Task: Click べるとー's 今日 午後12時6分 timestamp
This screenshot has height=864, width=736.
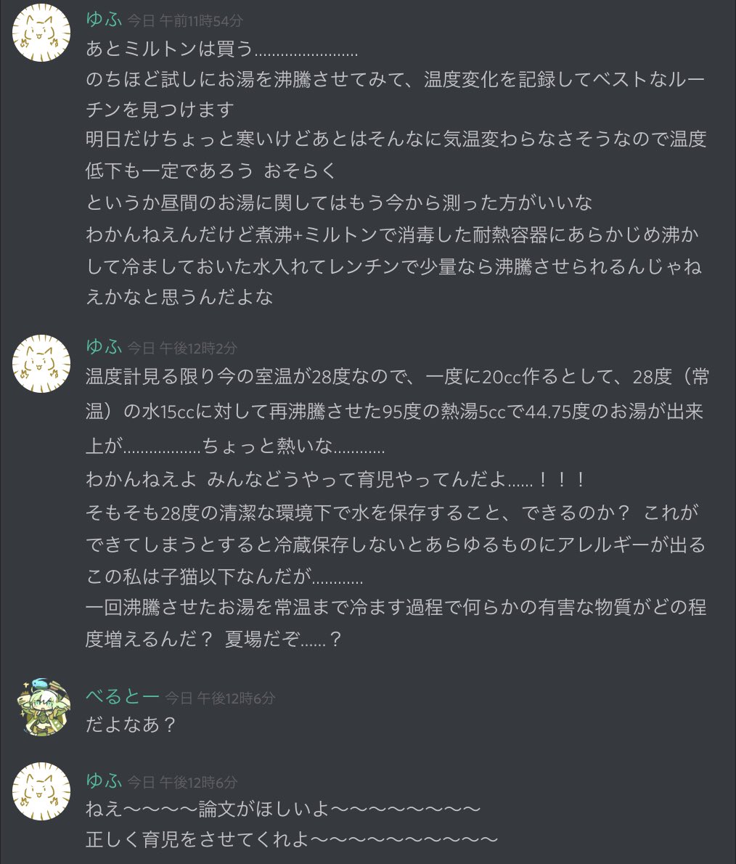Action: [x=220, y=698]
